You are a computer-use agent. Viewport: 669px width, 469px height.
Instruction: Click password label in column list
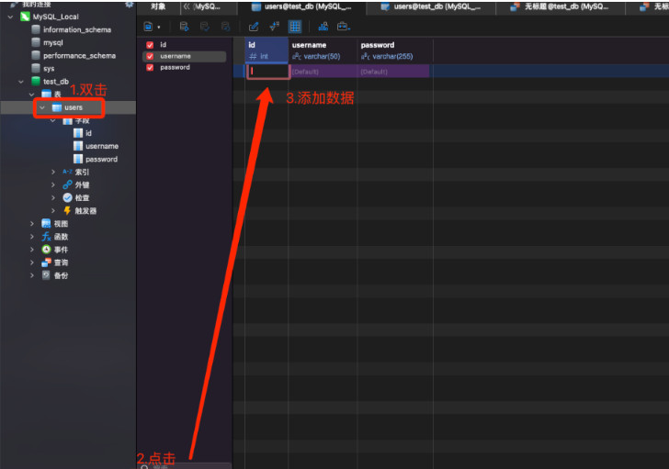pos(175,67)
